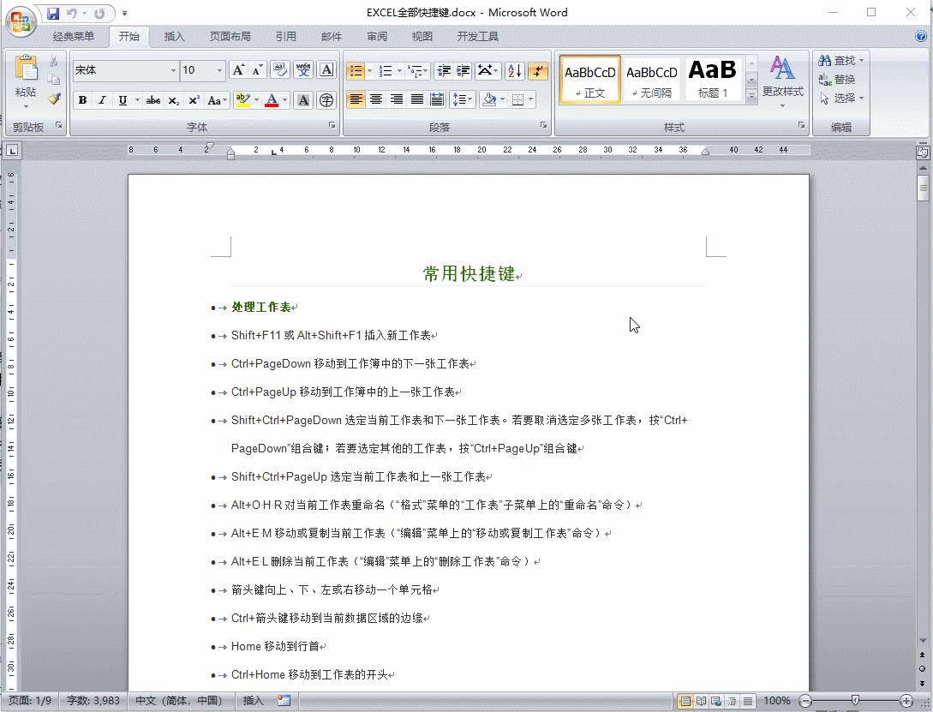The image size is (933, 712).
Task: Apply superscript formatting
Action: [194, 100]
